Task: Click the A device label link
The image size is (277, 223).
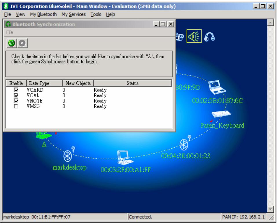Action: (44, 144)
